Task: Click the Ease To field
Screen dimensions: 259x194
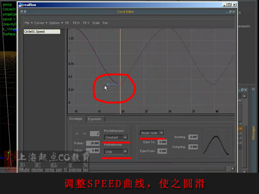Action: click(x=162, y=142)
